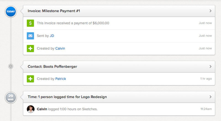Click Calvin's avatar photo
The width and height of the screenshot is (221, 121).
click(31, 109)
